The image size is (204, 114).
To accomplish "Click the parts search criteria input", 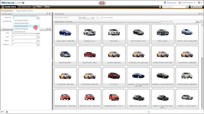I will point(66,18).
